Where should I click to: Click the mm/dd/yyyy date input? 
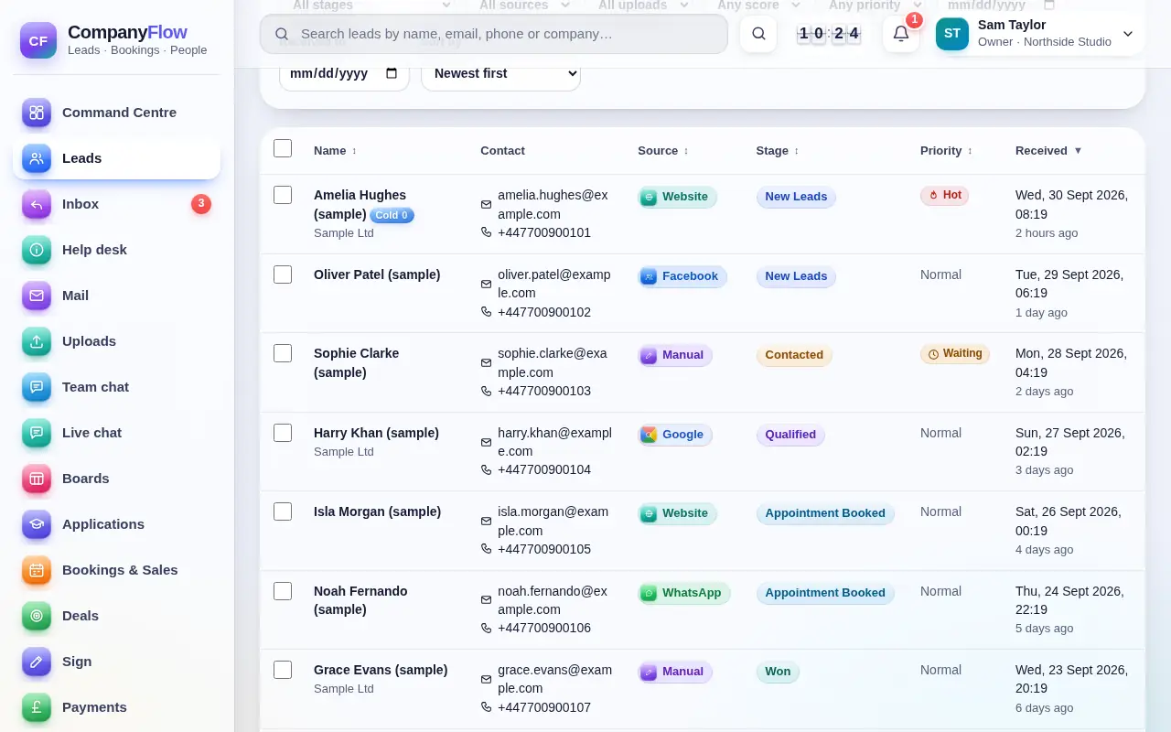point(344,73)
